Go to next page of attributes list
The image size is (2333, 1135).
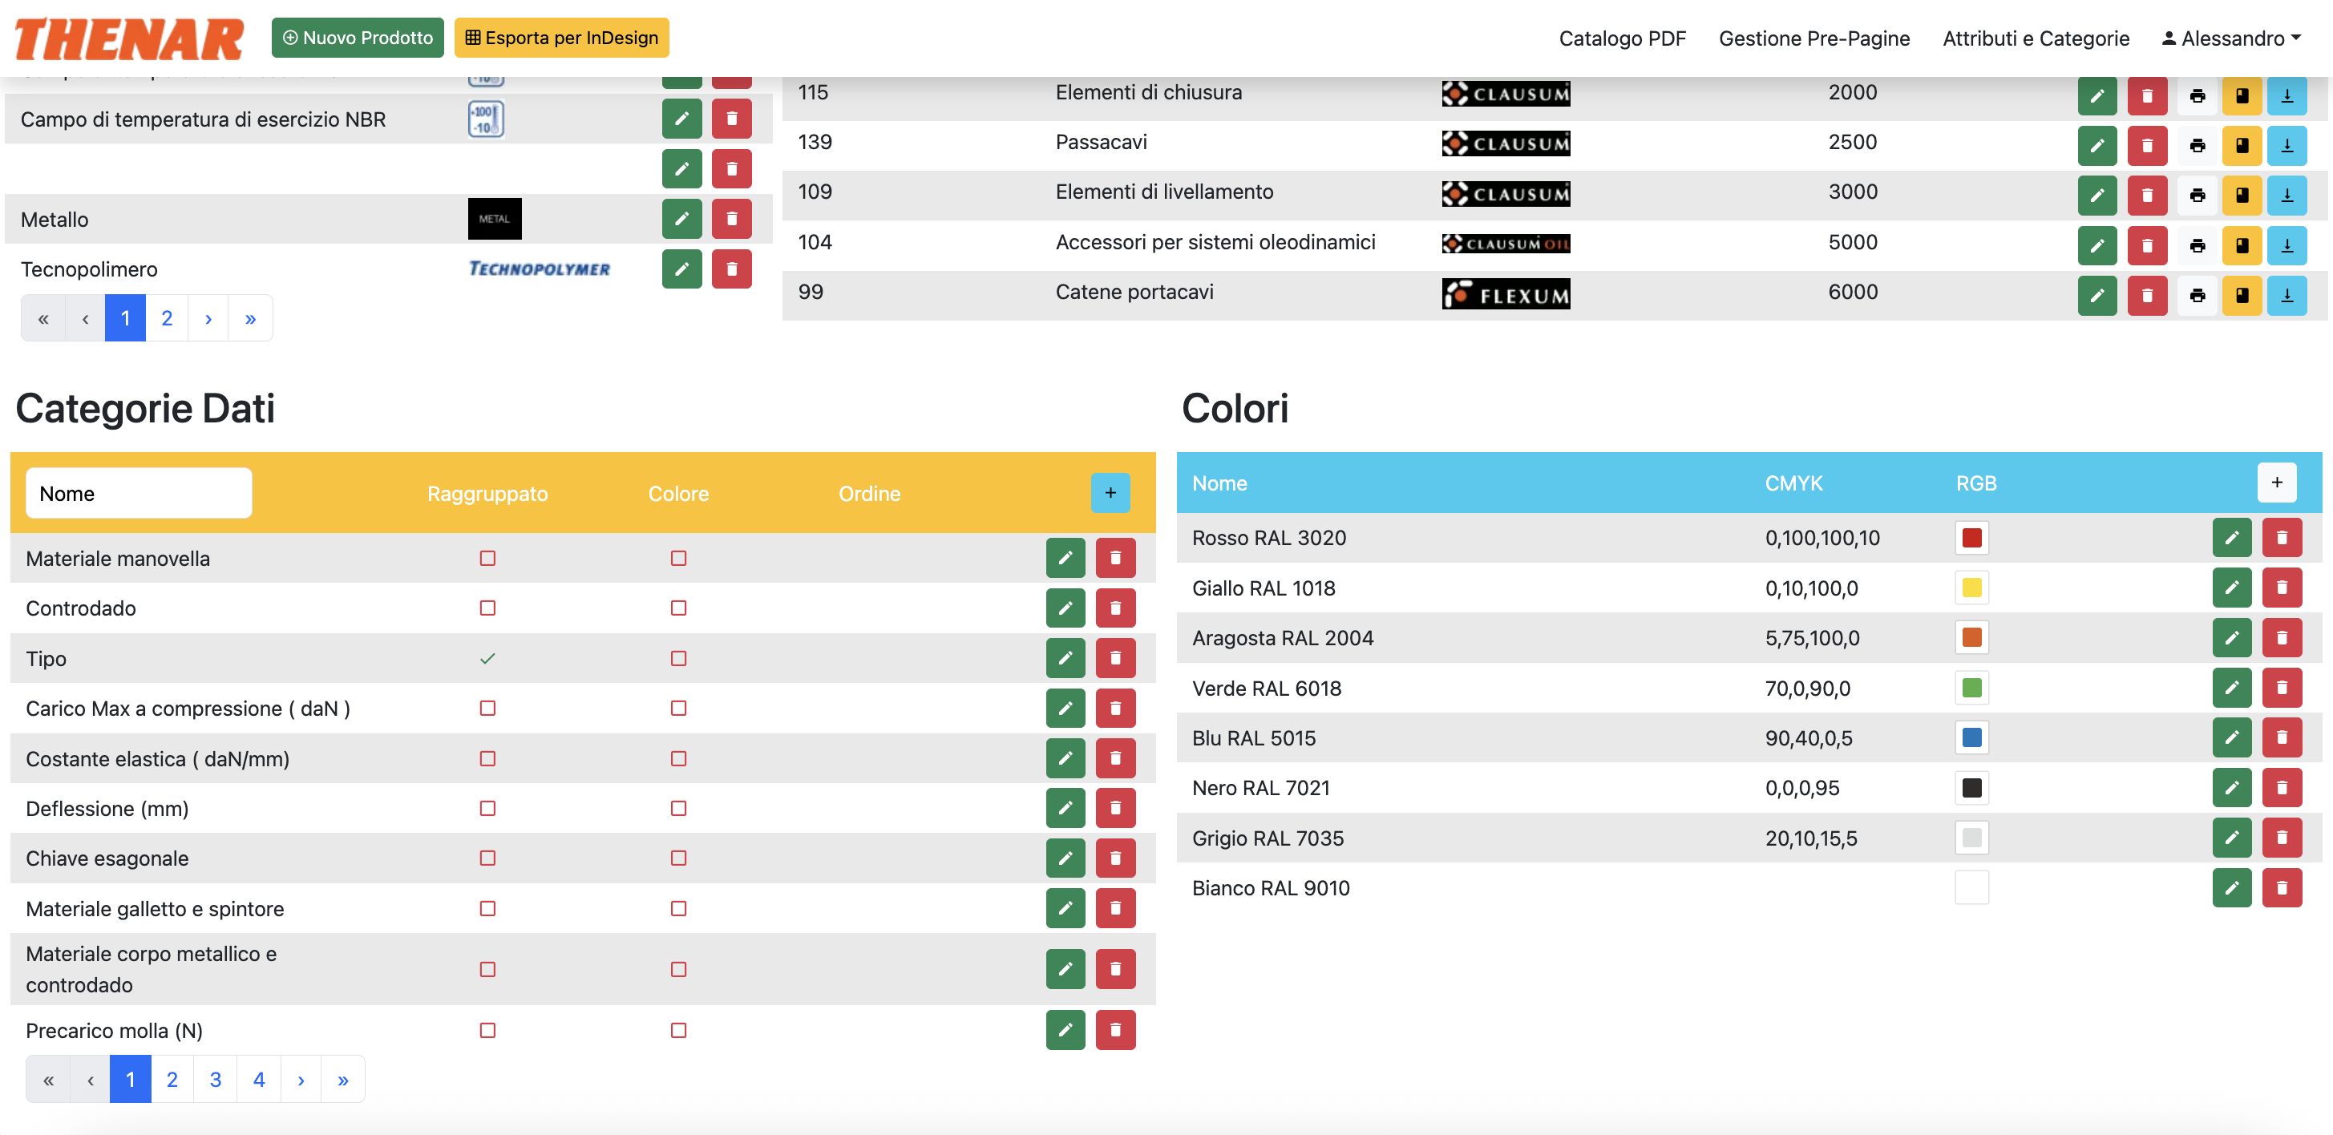click(x=208, y=318)
